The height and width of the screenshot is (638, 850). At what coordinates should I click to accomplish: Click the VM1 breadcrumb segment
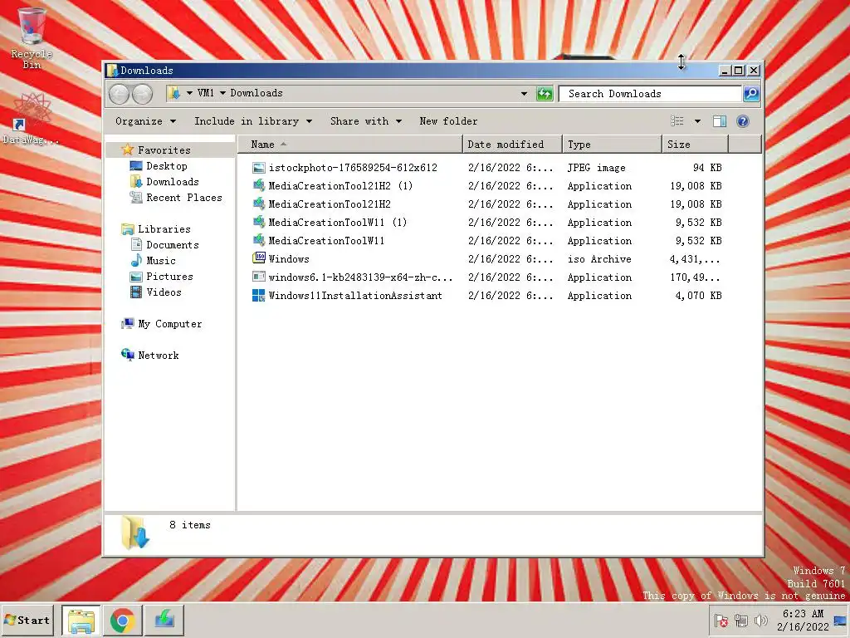click(x=206, y=93)
